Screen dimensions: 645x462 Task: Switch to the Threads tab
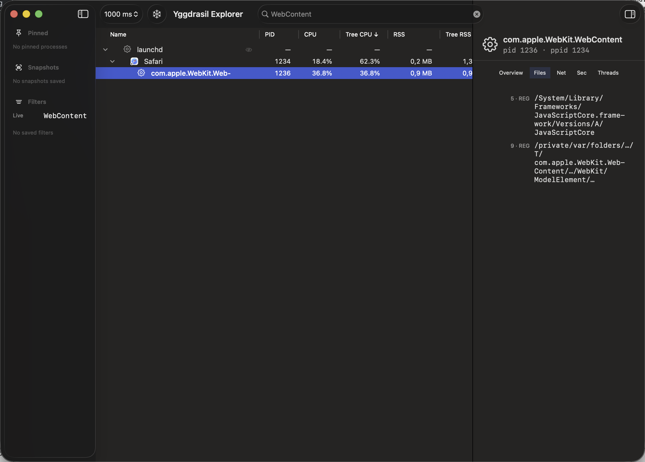click(x=608, y=73)
